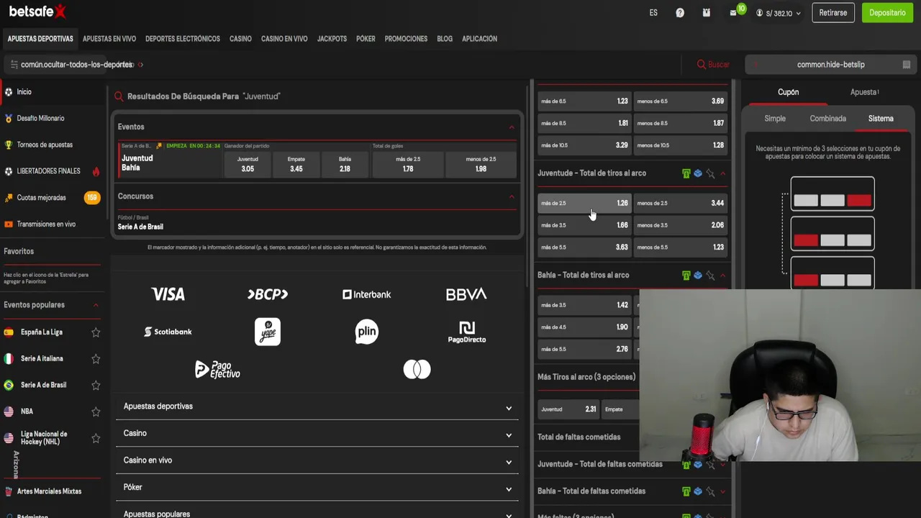921x518 pixels.
Task: Open the mail inbox icon with 10 badge
Action: coord(733,13)
